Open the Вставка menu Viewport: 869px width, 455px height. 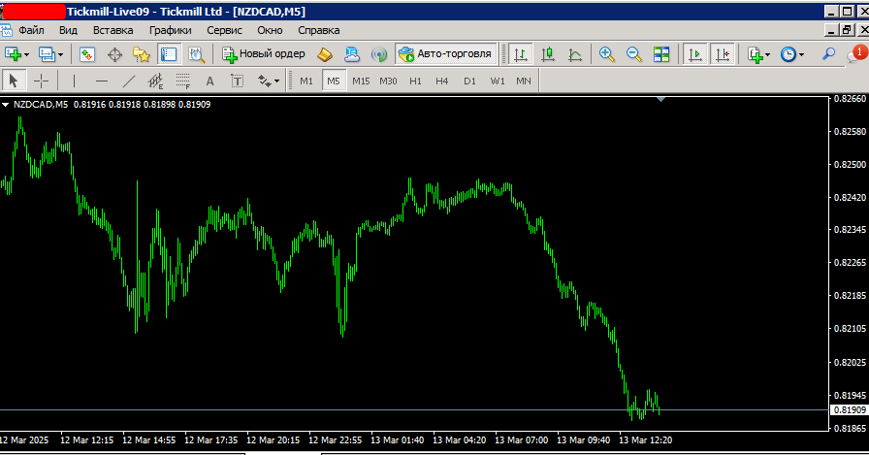(113, 30)
